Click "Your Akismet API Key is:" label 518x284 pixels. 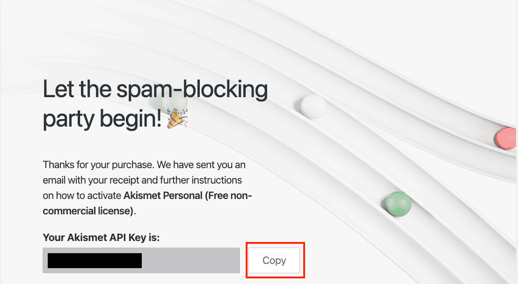coord(101,238)
